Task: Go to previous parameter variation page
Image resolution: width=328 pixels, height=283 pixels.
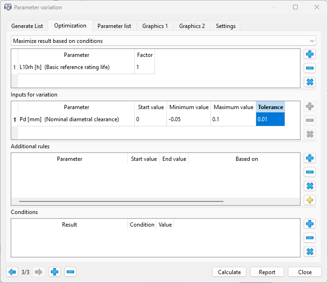Action: click(x=12, y=272)
